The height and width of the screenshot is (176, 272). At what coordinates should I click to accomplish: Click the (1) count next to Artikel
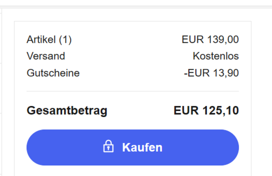pyautogui.click(x=65, y=40)
